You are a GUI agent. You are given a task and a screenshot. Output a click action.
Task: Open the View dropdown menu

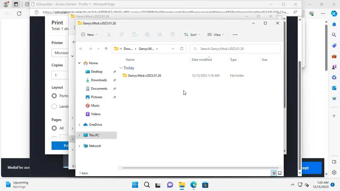(x=216, y=34)
